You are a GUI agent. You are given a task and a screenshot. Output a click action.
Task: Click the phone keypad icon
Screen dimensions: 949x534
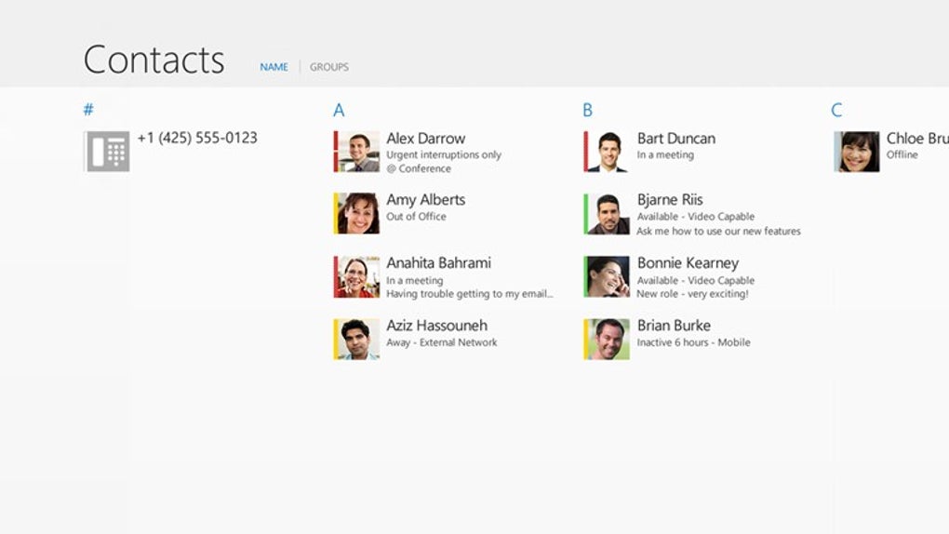[x=108, y=152]
